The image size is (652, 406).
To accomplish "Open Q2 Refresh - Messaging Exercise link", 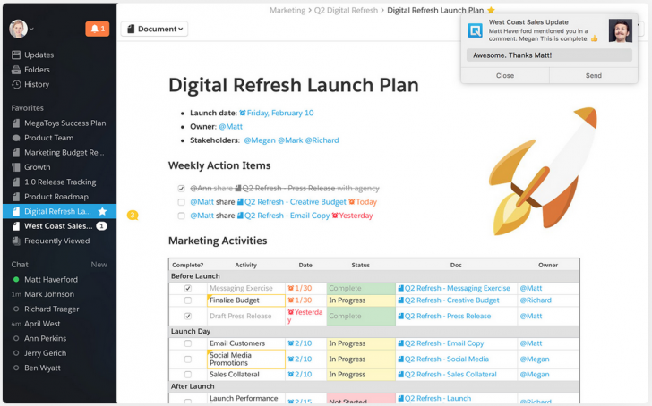I will point(457,288).
